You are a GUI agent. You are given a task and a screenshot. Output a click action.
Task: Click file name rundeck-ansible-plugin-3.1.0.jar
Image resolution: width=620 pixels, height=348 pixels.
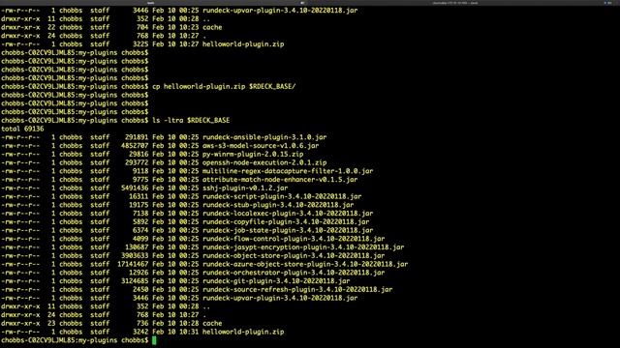point(264,137)
